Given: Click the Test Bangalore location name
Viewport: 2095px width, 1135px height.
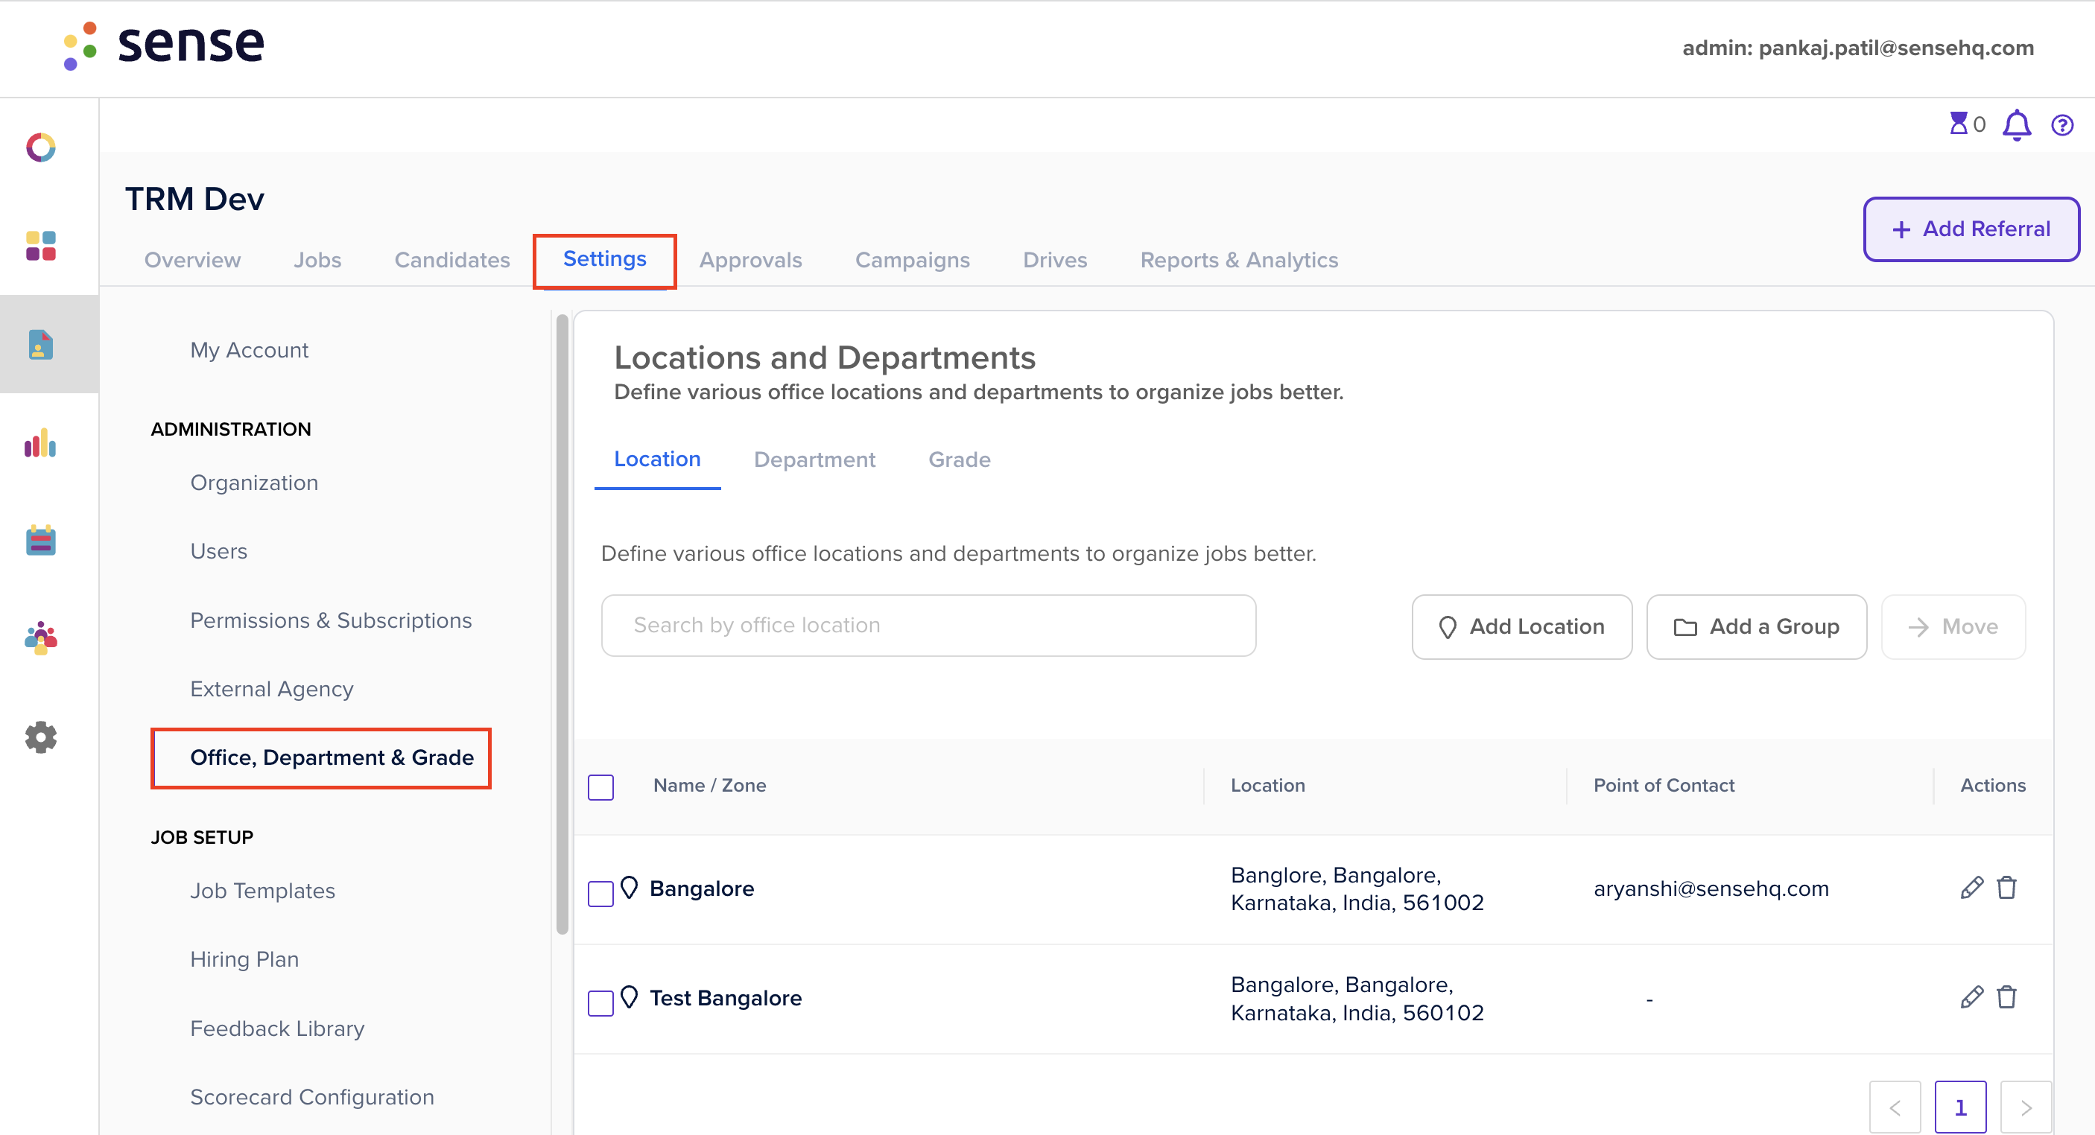Looking at the screenshot, I should pyautogui.click(x=725, y=999).
